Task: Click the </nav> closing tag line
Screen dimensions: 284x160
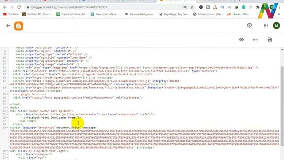Action: tap(17, 124)
